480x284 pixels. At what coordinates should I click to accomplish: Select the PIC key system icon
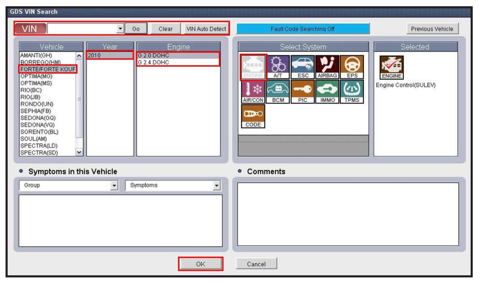[303, 92]
